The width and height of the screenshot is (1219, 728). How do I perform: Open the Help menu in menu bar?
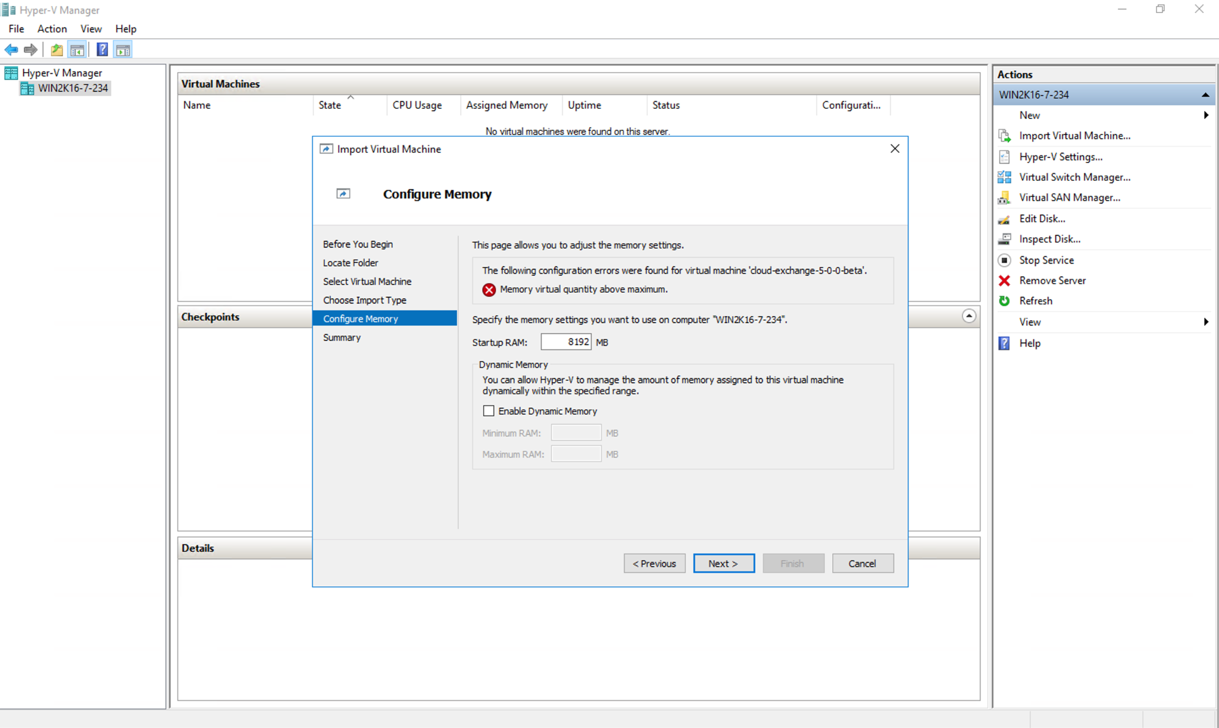pyautogui.click(x=126, y=29)
